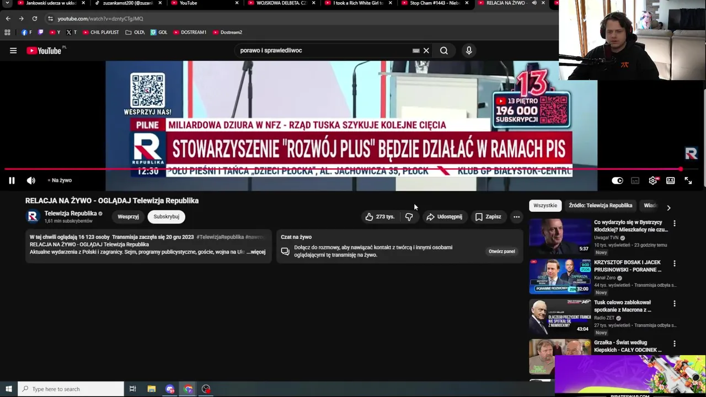This screenshot has width=706, height=397.
Task: Open the YouTube hamburger guide menu
Action: pos(13,51)
